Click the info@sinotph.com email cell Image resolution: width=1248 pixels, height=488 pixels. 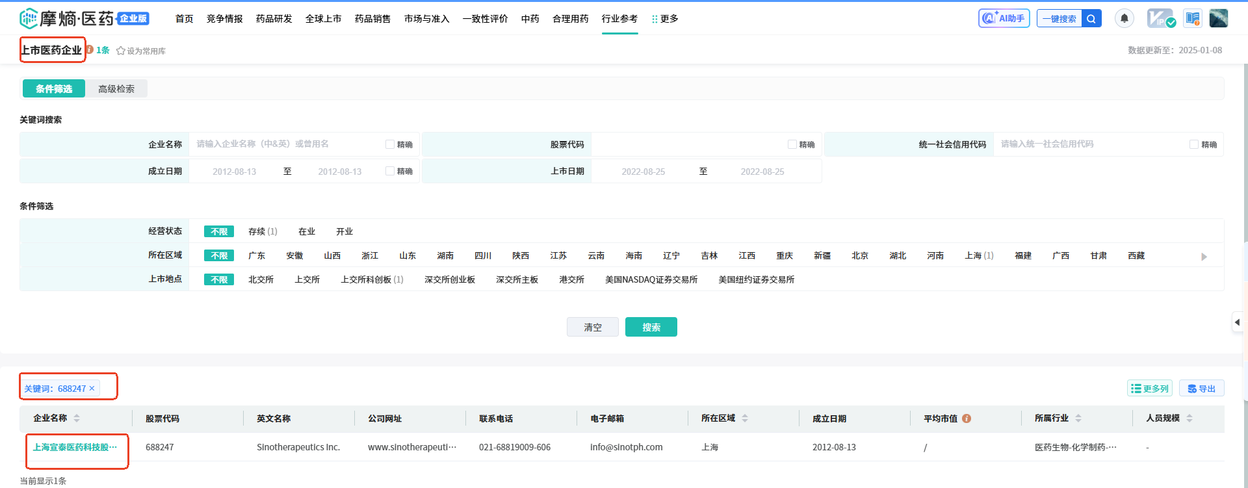coord(627,447)
